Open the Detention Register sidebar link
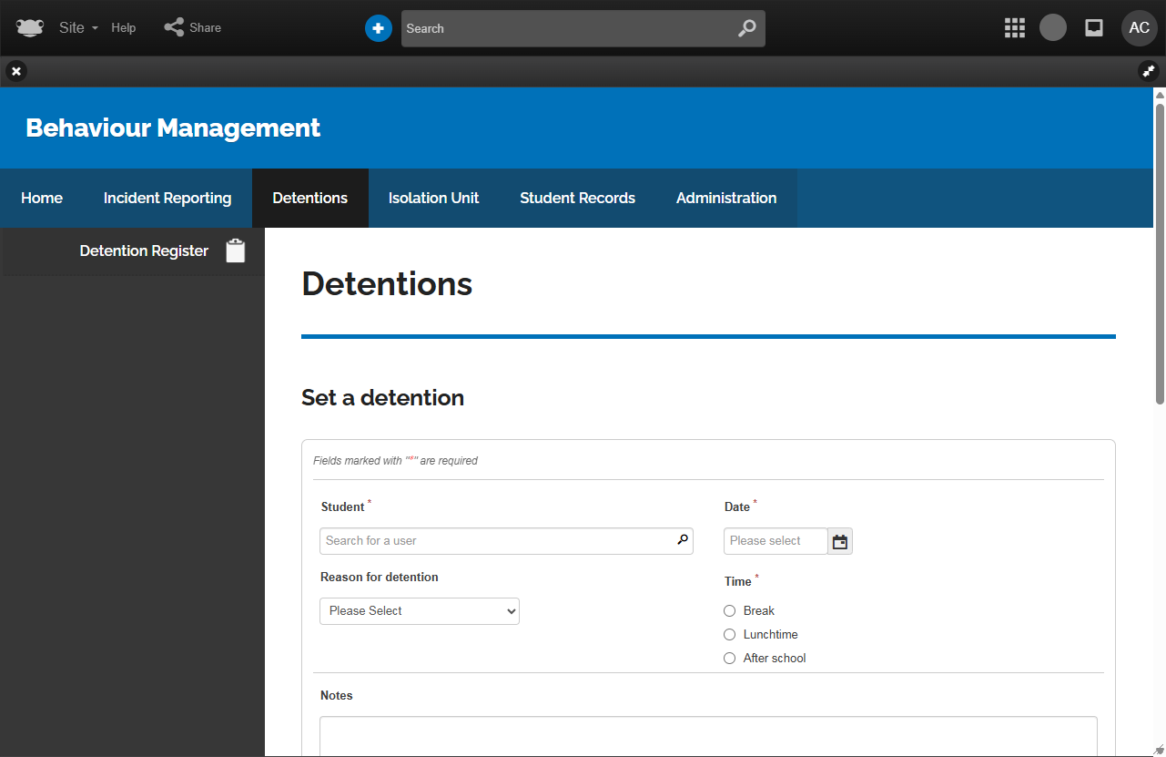Screen dimensions: 1166x757 coord(144,251)
